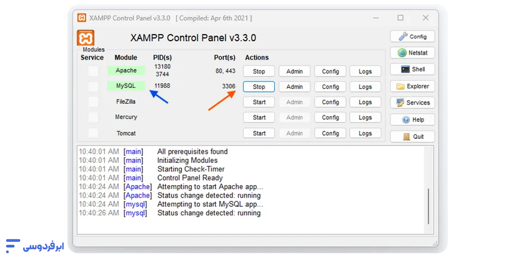Click the window resize grip at bottom right

[x=435, y=243]
